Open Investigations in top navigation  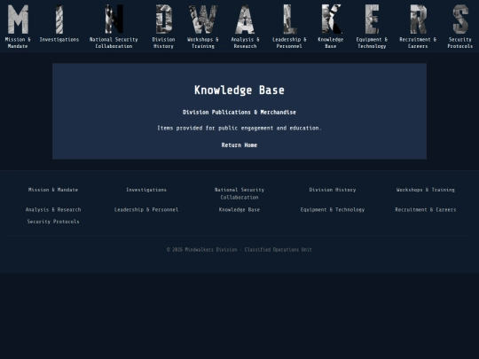coord(59,40)
